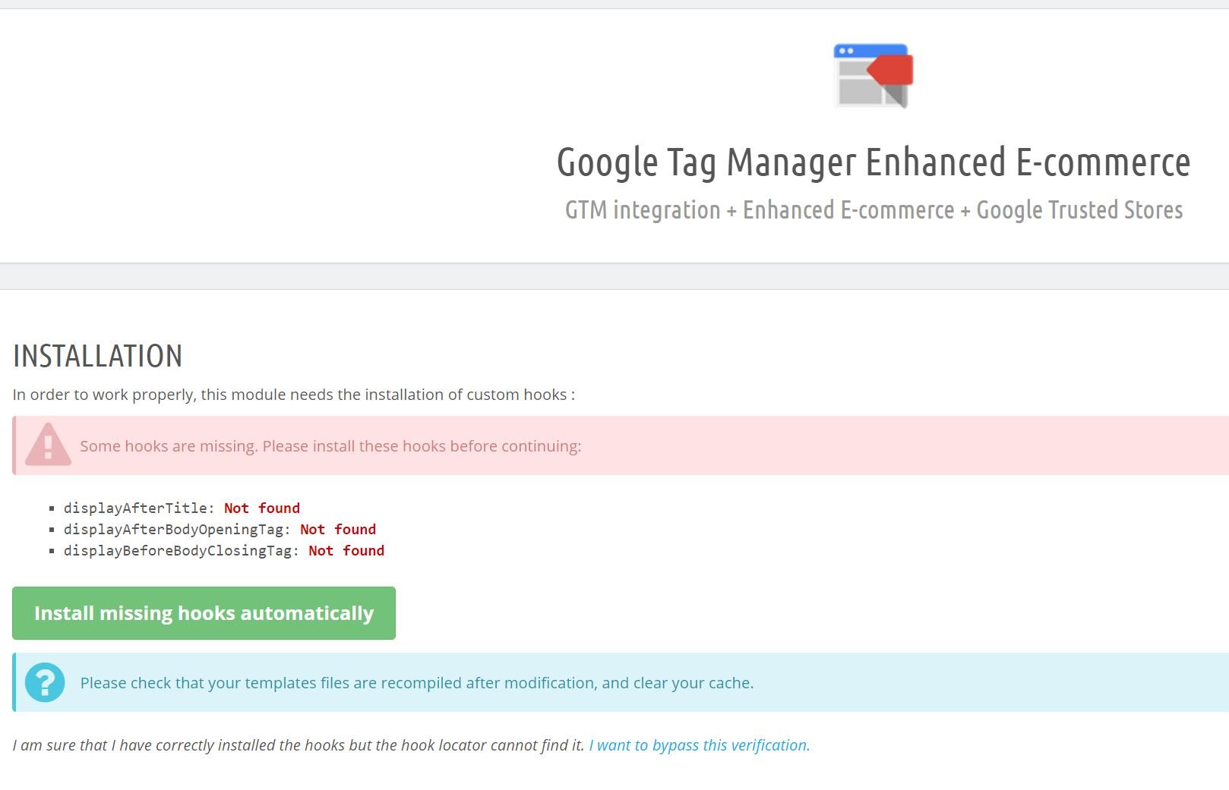Click the italic hook locator cannot find sentence

coord(299,745)
